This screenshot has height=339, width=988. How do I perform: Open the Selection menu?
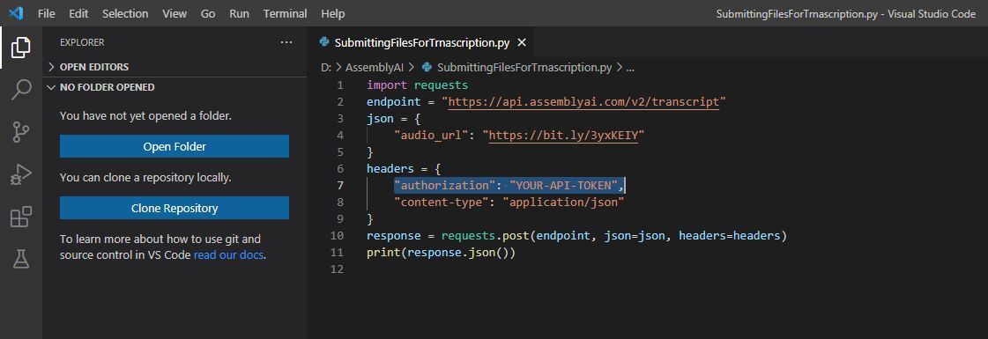125,13
